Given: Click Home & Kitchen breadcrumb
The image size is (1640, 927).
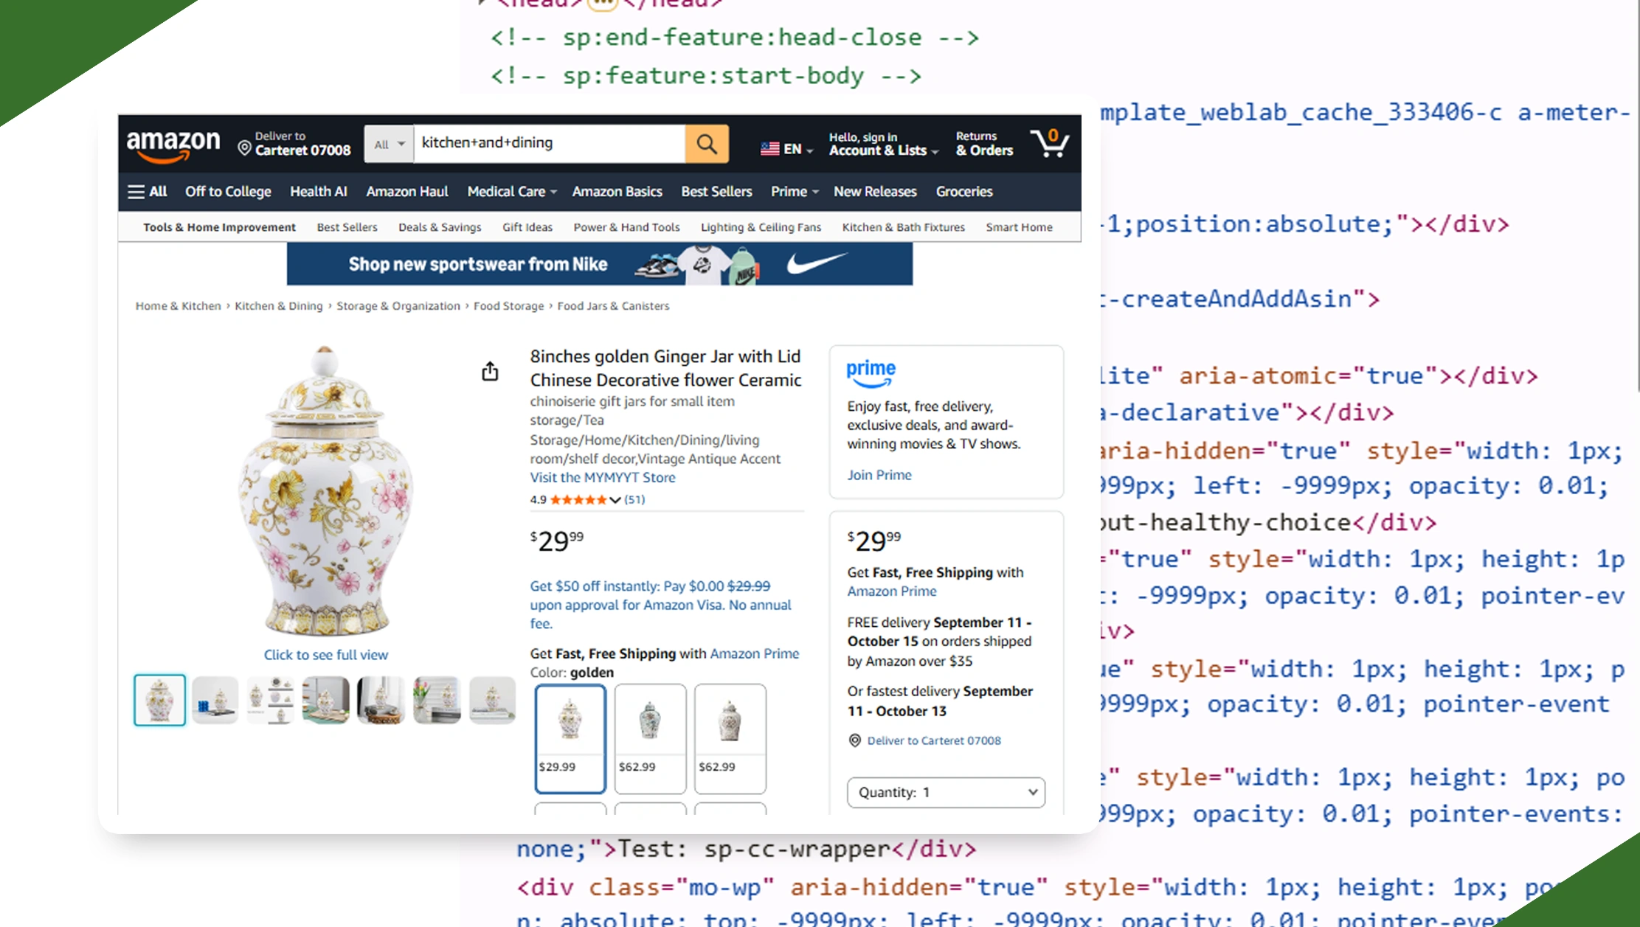Looking at the screenshot, I should click(179, 306).
